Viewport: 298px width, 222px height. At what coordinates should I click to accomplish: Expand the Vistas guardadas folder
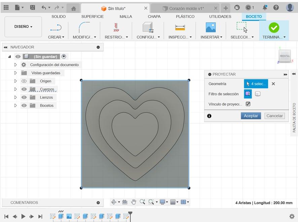click(x=15, y=73)
